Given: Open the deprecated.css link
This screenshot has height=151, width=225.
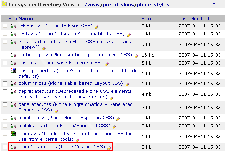Looking at the screenshot, I should [75, 94].
